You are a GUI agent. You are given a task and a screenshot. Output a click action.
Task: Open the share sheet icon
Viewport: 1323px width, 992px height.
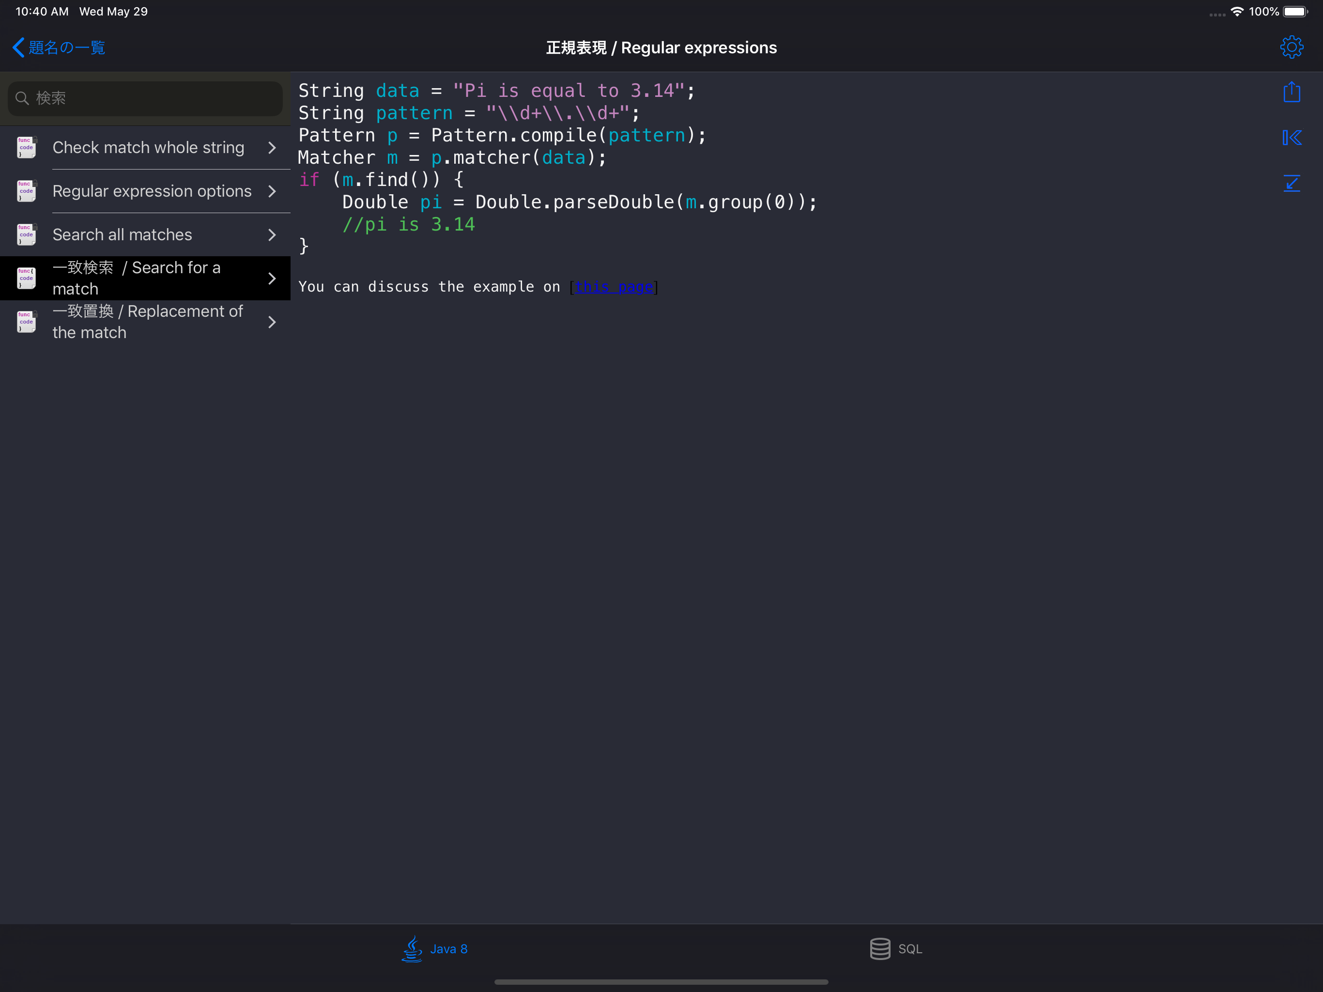pos(1292,92)
